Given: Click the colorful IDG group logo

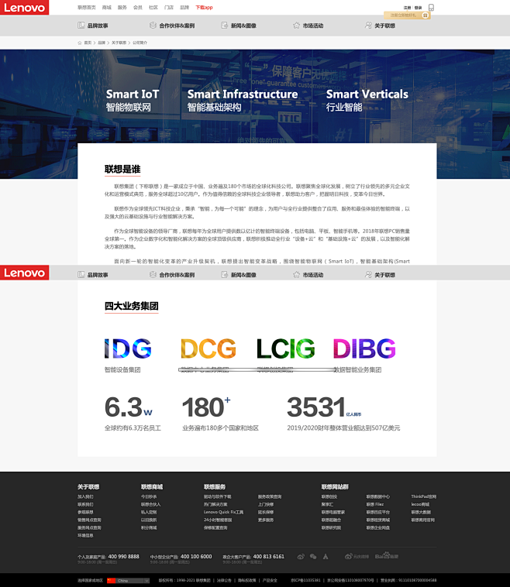Looking at the screenshot, I should tap(128, 348).
